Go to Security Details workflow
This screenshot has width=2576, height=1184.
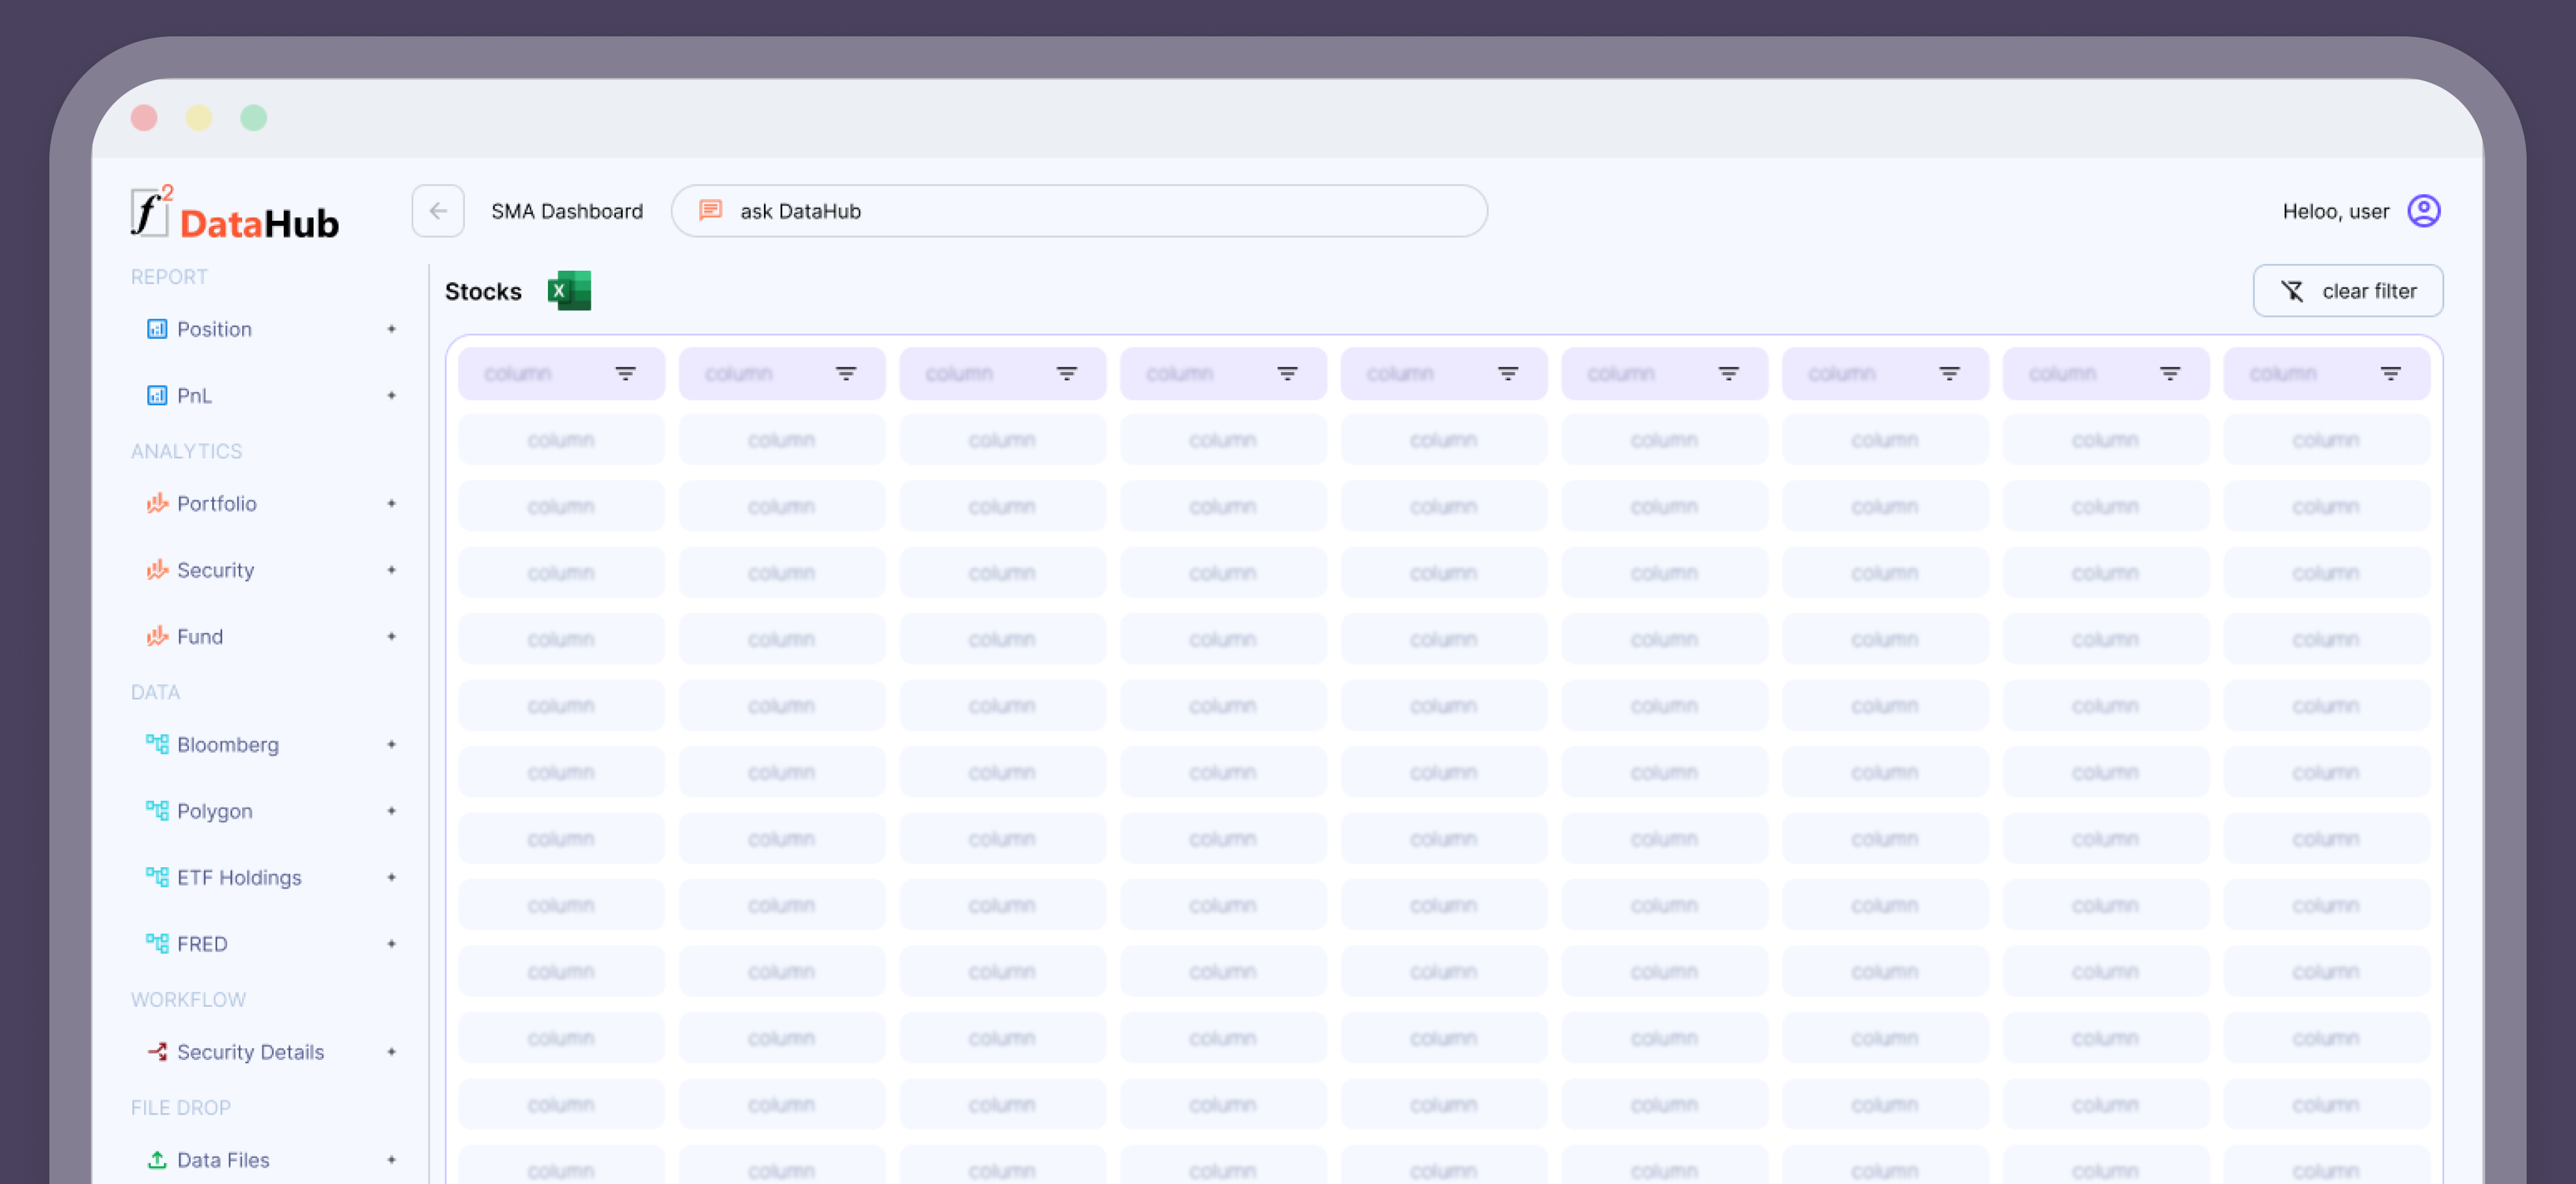250,1052
